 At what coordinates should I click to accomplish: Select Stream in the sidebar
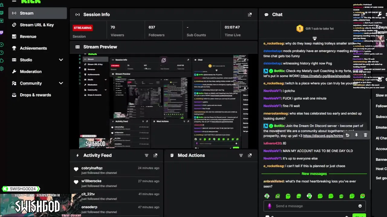coord(38,13)
